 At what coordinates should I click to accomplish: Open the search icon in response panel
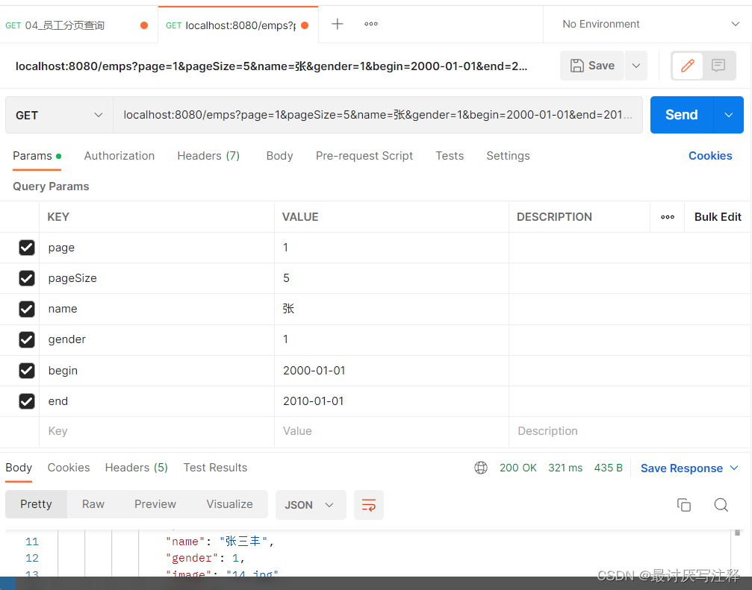coord(721,505)
